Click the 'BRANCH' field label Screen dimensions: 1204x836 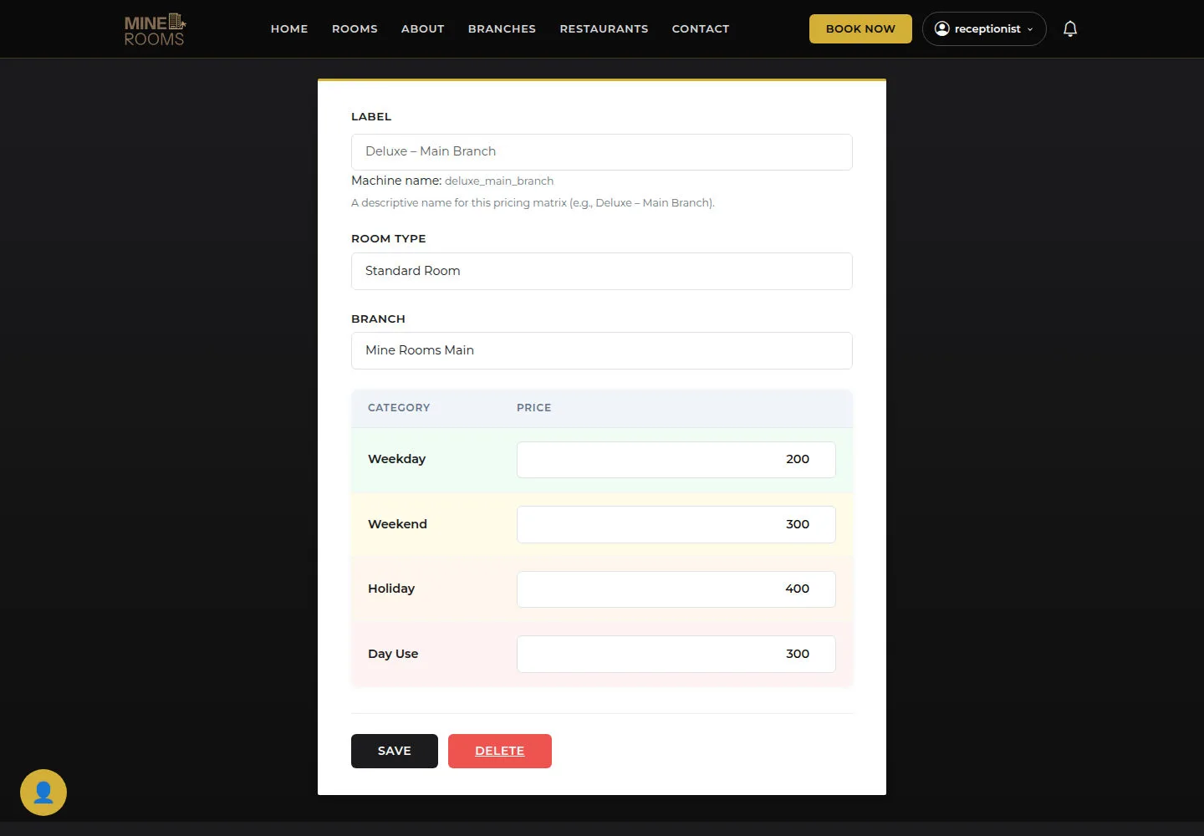point(378,319)
